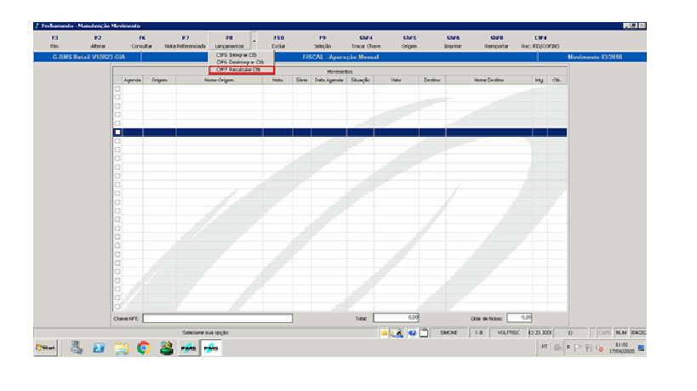
Task: Click the flag action center tray icon
Action: 578,348
